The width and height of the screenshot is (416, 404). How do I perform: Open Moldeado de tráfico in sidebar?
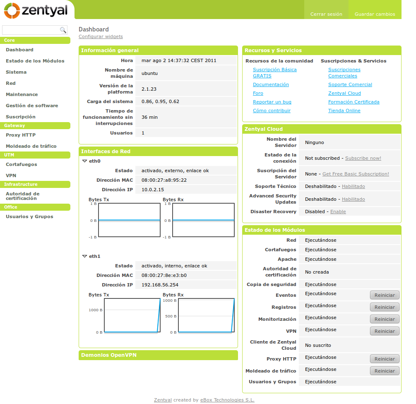click(31, 146)
